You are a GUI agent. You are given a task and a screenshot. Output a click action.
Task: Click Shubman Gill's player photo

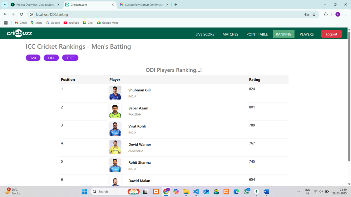(115, 93)
